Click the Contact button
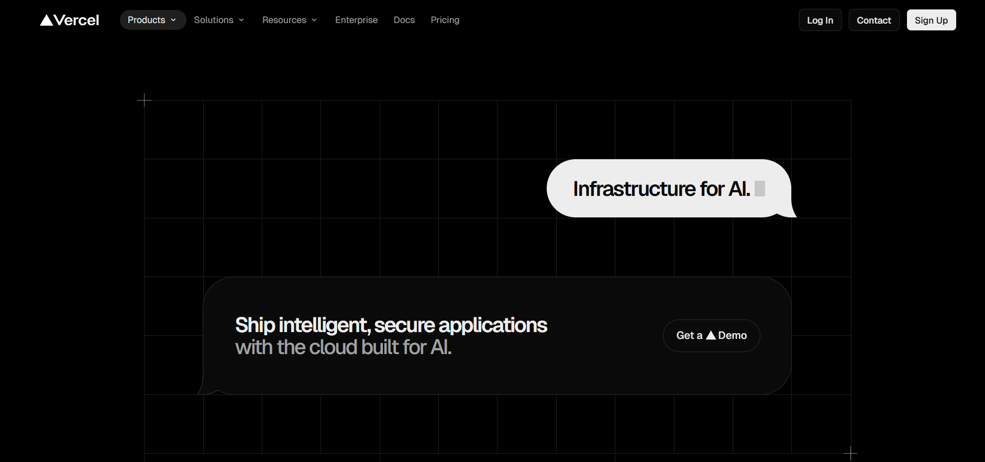985x462 pixels. coord(873,20)
